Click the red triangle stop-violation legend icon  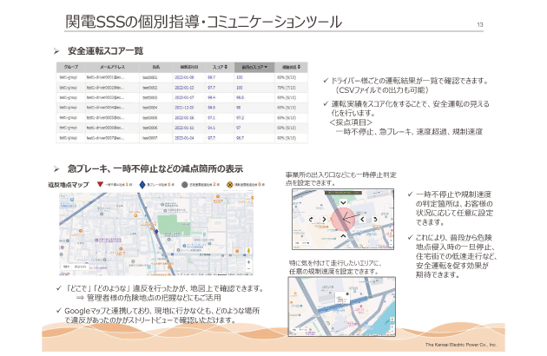point(101,185)
